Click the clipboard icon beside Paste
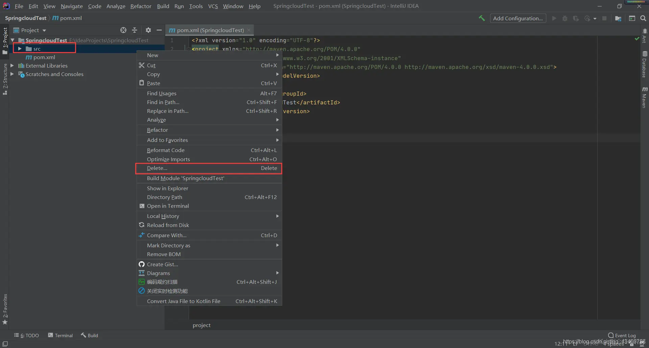Screen dimensions: 649x348 (142, 83)
